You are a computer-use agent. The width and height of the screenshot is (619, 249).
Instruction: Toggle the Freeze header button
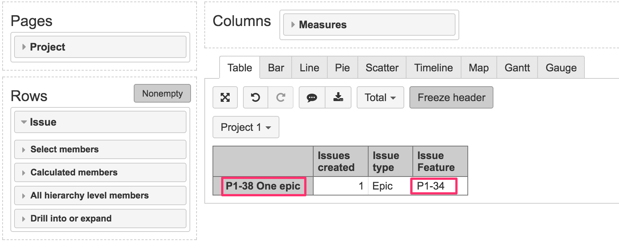(451, 97)
